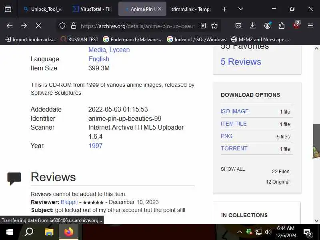Click the 1997 year link
The height and width of the screenshot is (240, 320).
[x=96, y=146]
